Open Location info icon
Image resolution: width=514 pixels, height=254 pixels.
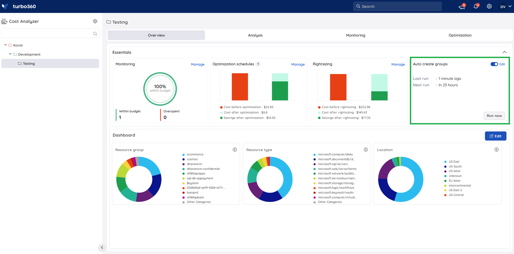(x=497, y=150)
